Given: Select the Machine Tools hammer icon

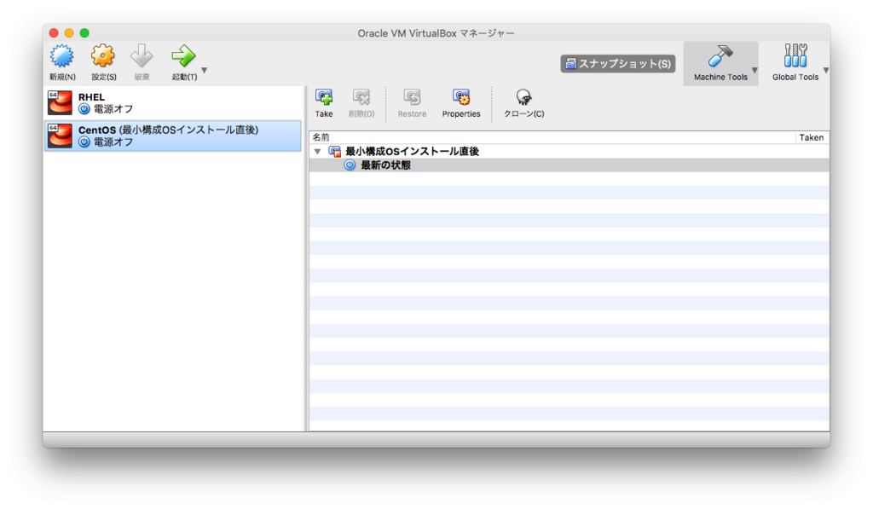Looking at the screenshot, I should click(x=720, y=55).
